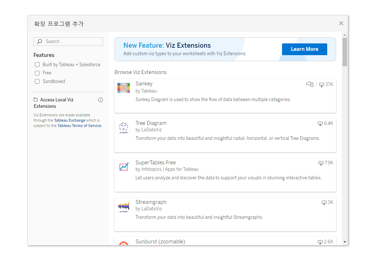
Task: Click the Sankey extension thumbnail icon
Action: (x=123, y=88)
